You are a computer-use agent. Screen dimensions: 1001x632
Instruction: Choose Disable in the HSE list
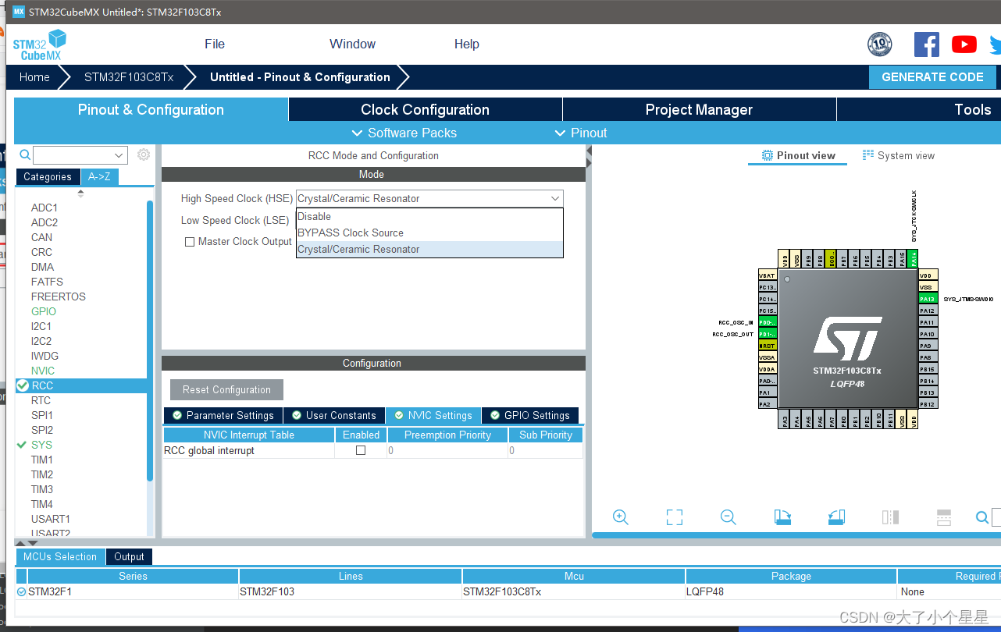pyautogui.click(x=429, y=216)
